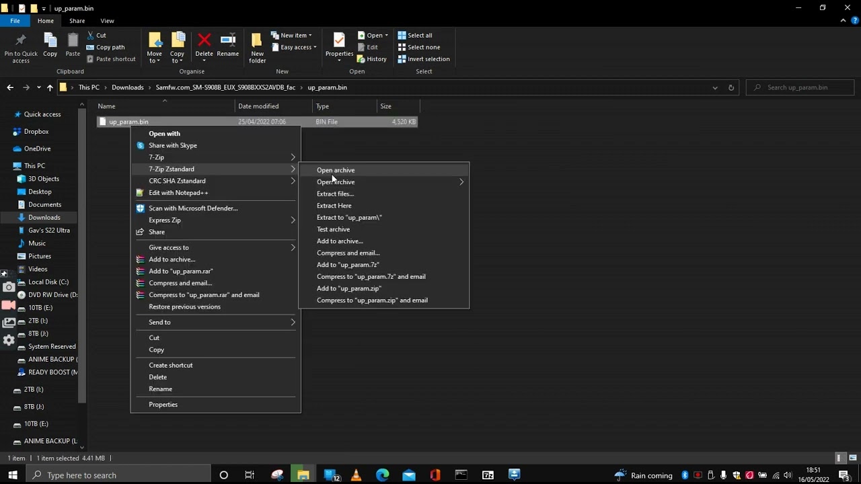Expand the Express Zip submenu
The width and height of the screenshot is (861, 484).
click(215, 220)
